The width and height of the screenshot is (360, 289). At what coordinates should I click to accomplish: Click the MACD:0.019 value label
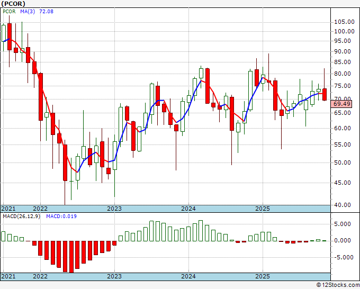coord(61,216)
